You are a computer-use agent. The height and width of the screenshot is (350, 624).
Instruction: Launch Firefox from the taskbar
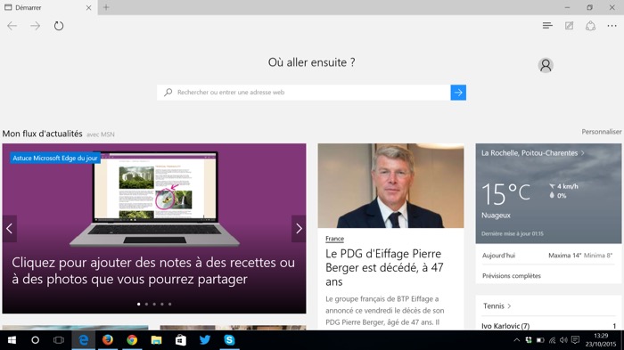(x=108, y=340)
